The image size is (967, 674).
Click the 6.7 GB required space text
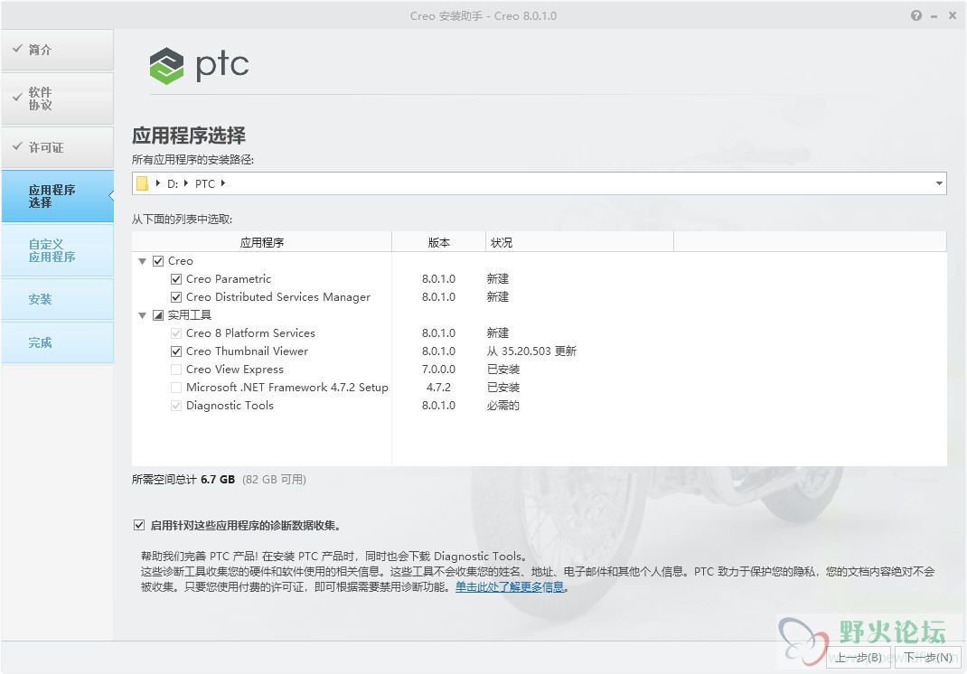(218, 479)
